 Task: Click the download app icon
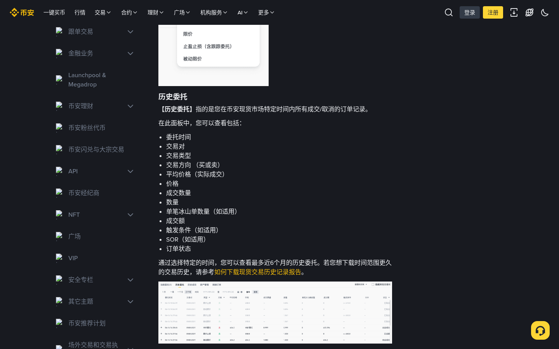coord(514,12)
